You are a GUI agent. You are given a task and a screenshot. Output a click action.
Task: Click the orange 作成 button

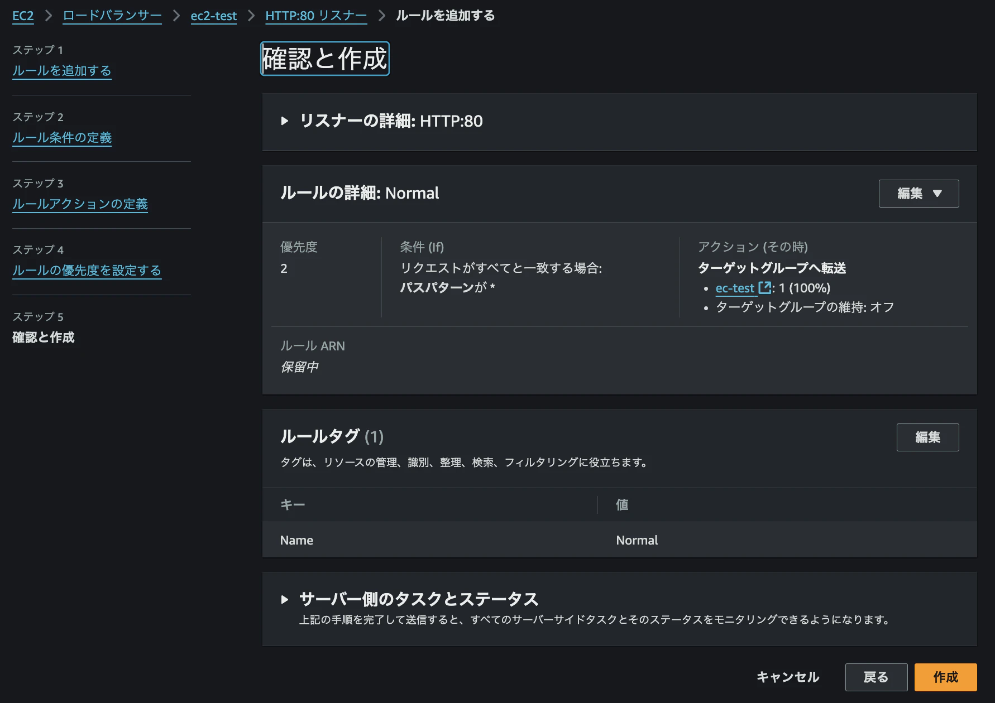pyautogui.click(x=945, y=677)
